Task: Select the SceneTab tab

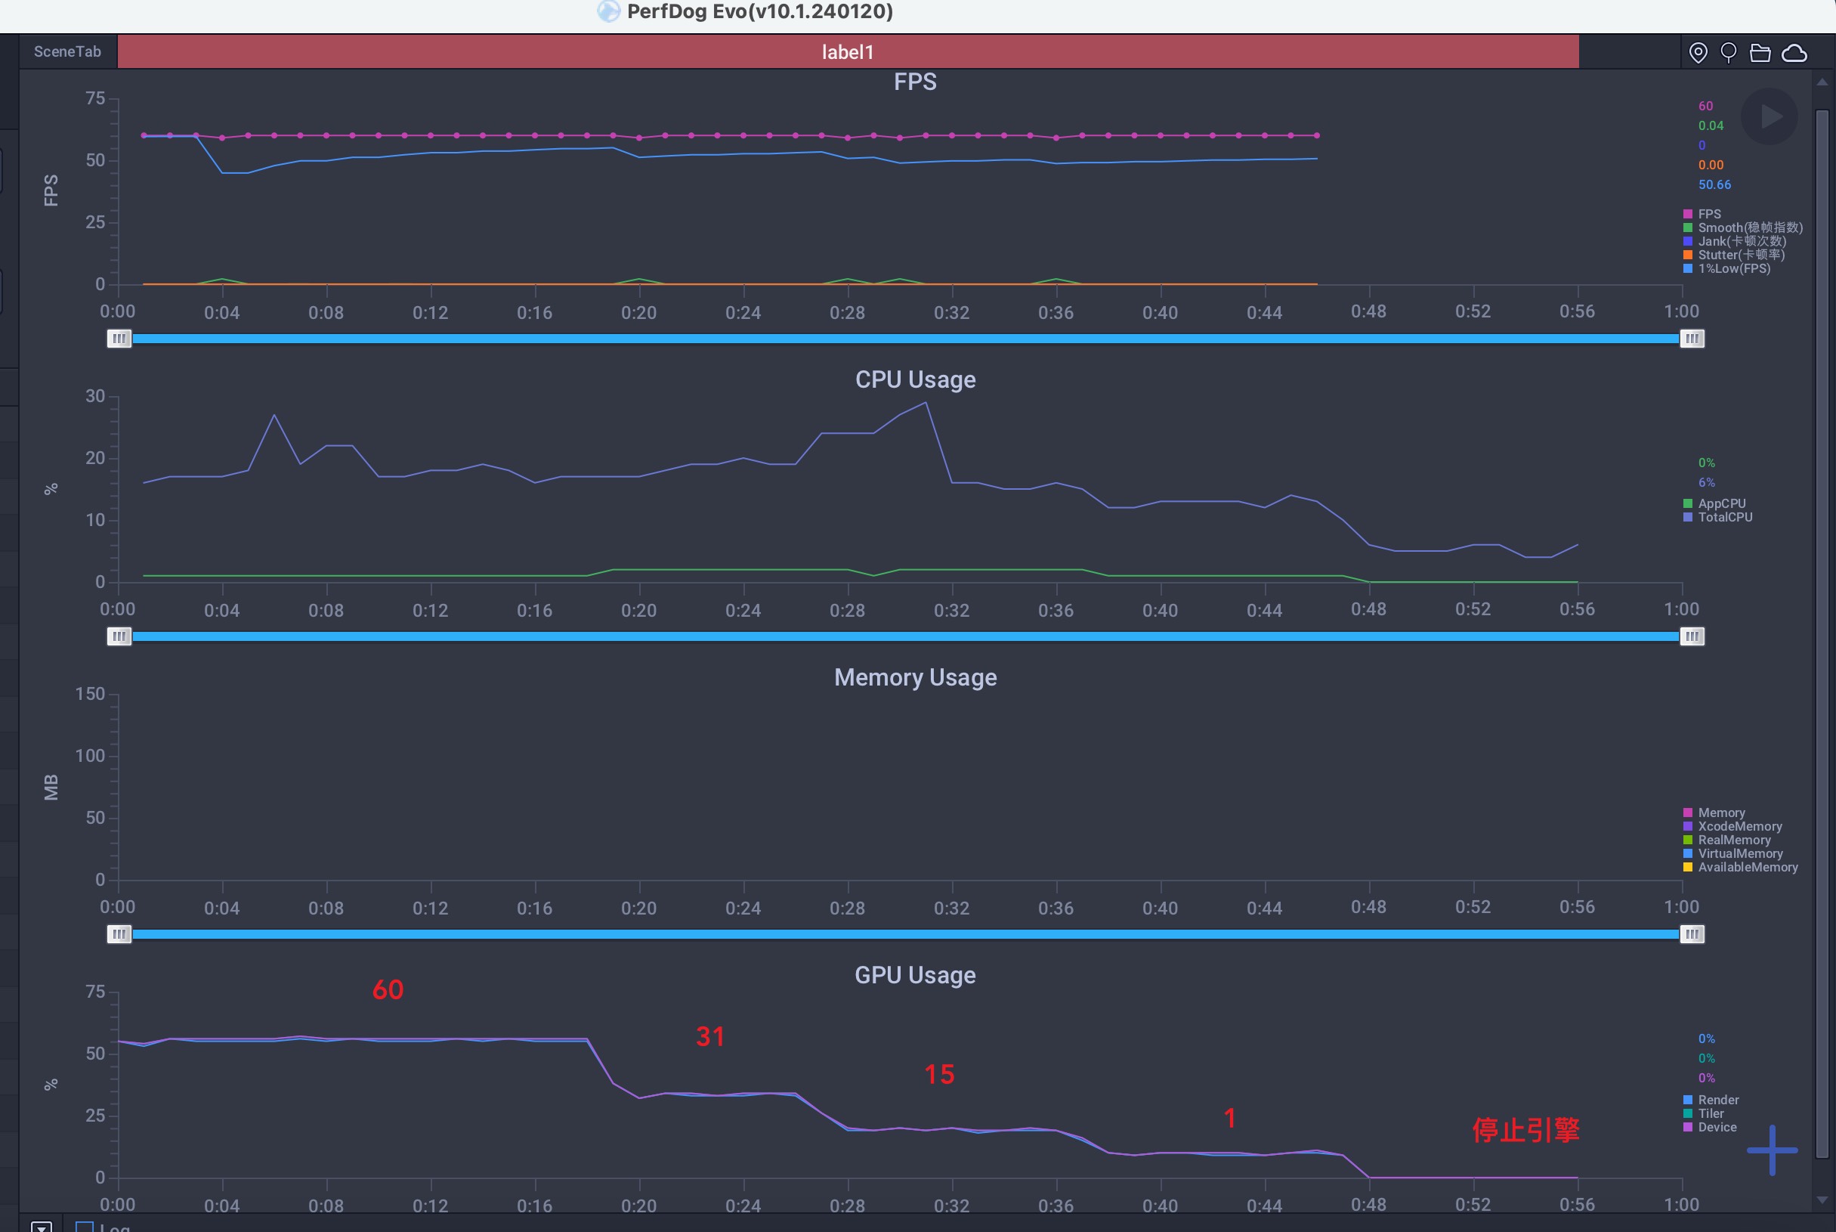Action: tap(67, 52)
